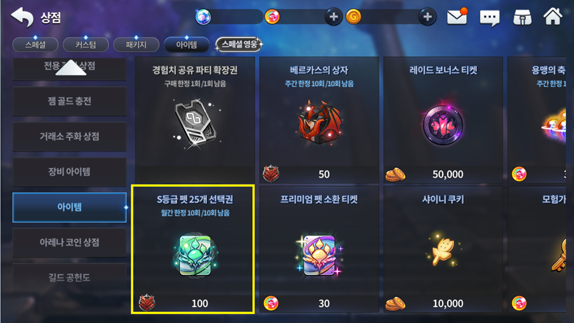This screenshot has height=323, width=574.
Task: Open the shop stall icon
Action: 522,17
